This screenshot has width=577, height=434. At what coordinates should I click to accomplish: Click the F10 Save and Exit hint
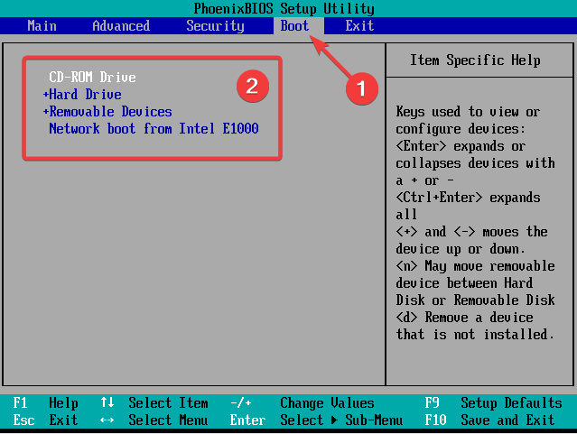click(x=489, y=420)
